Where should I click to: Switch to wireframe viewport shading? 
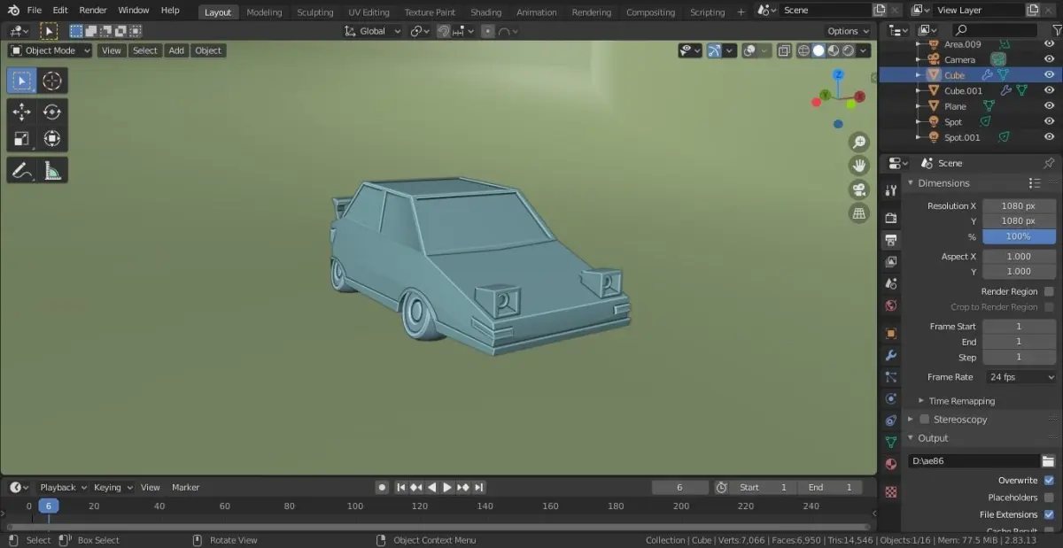tap(804, 51)
